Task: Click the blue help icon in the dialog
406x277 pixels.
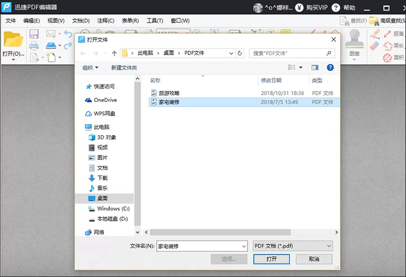Action: (330, 68)
